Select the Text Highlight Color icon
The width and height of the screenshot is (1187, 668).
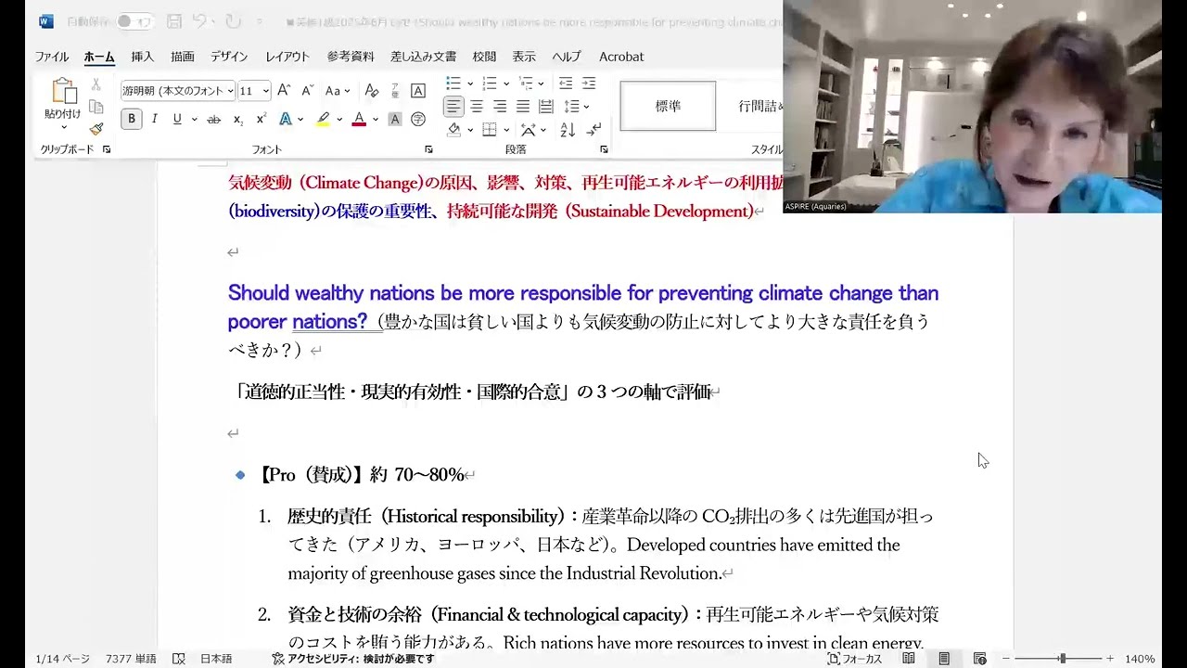(x=323, y=119)
